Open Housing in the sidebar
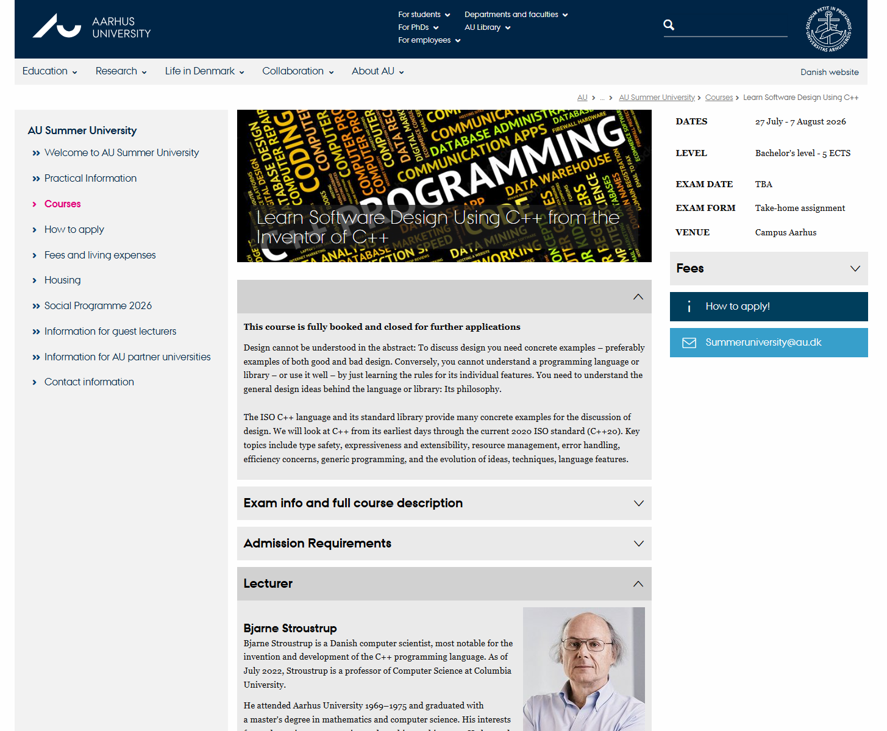 (62, 280)
